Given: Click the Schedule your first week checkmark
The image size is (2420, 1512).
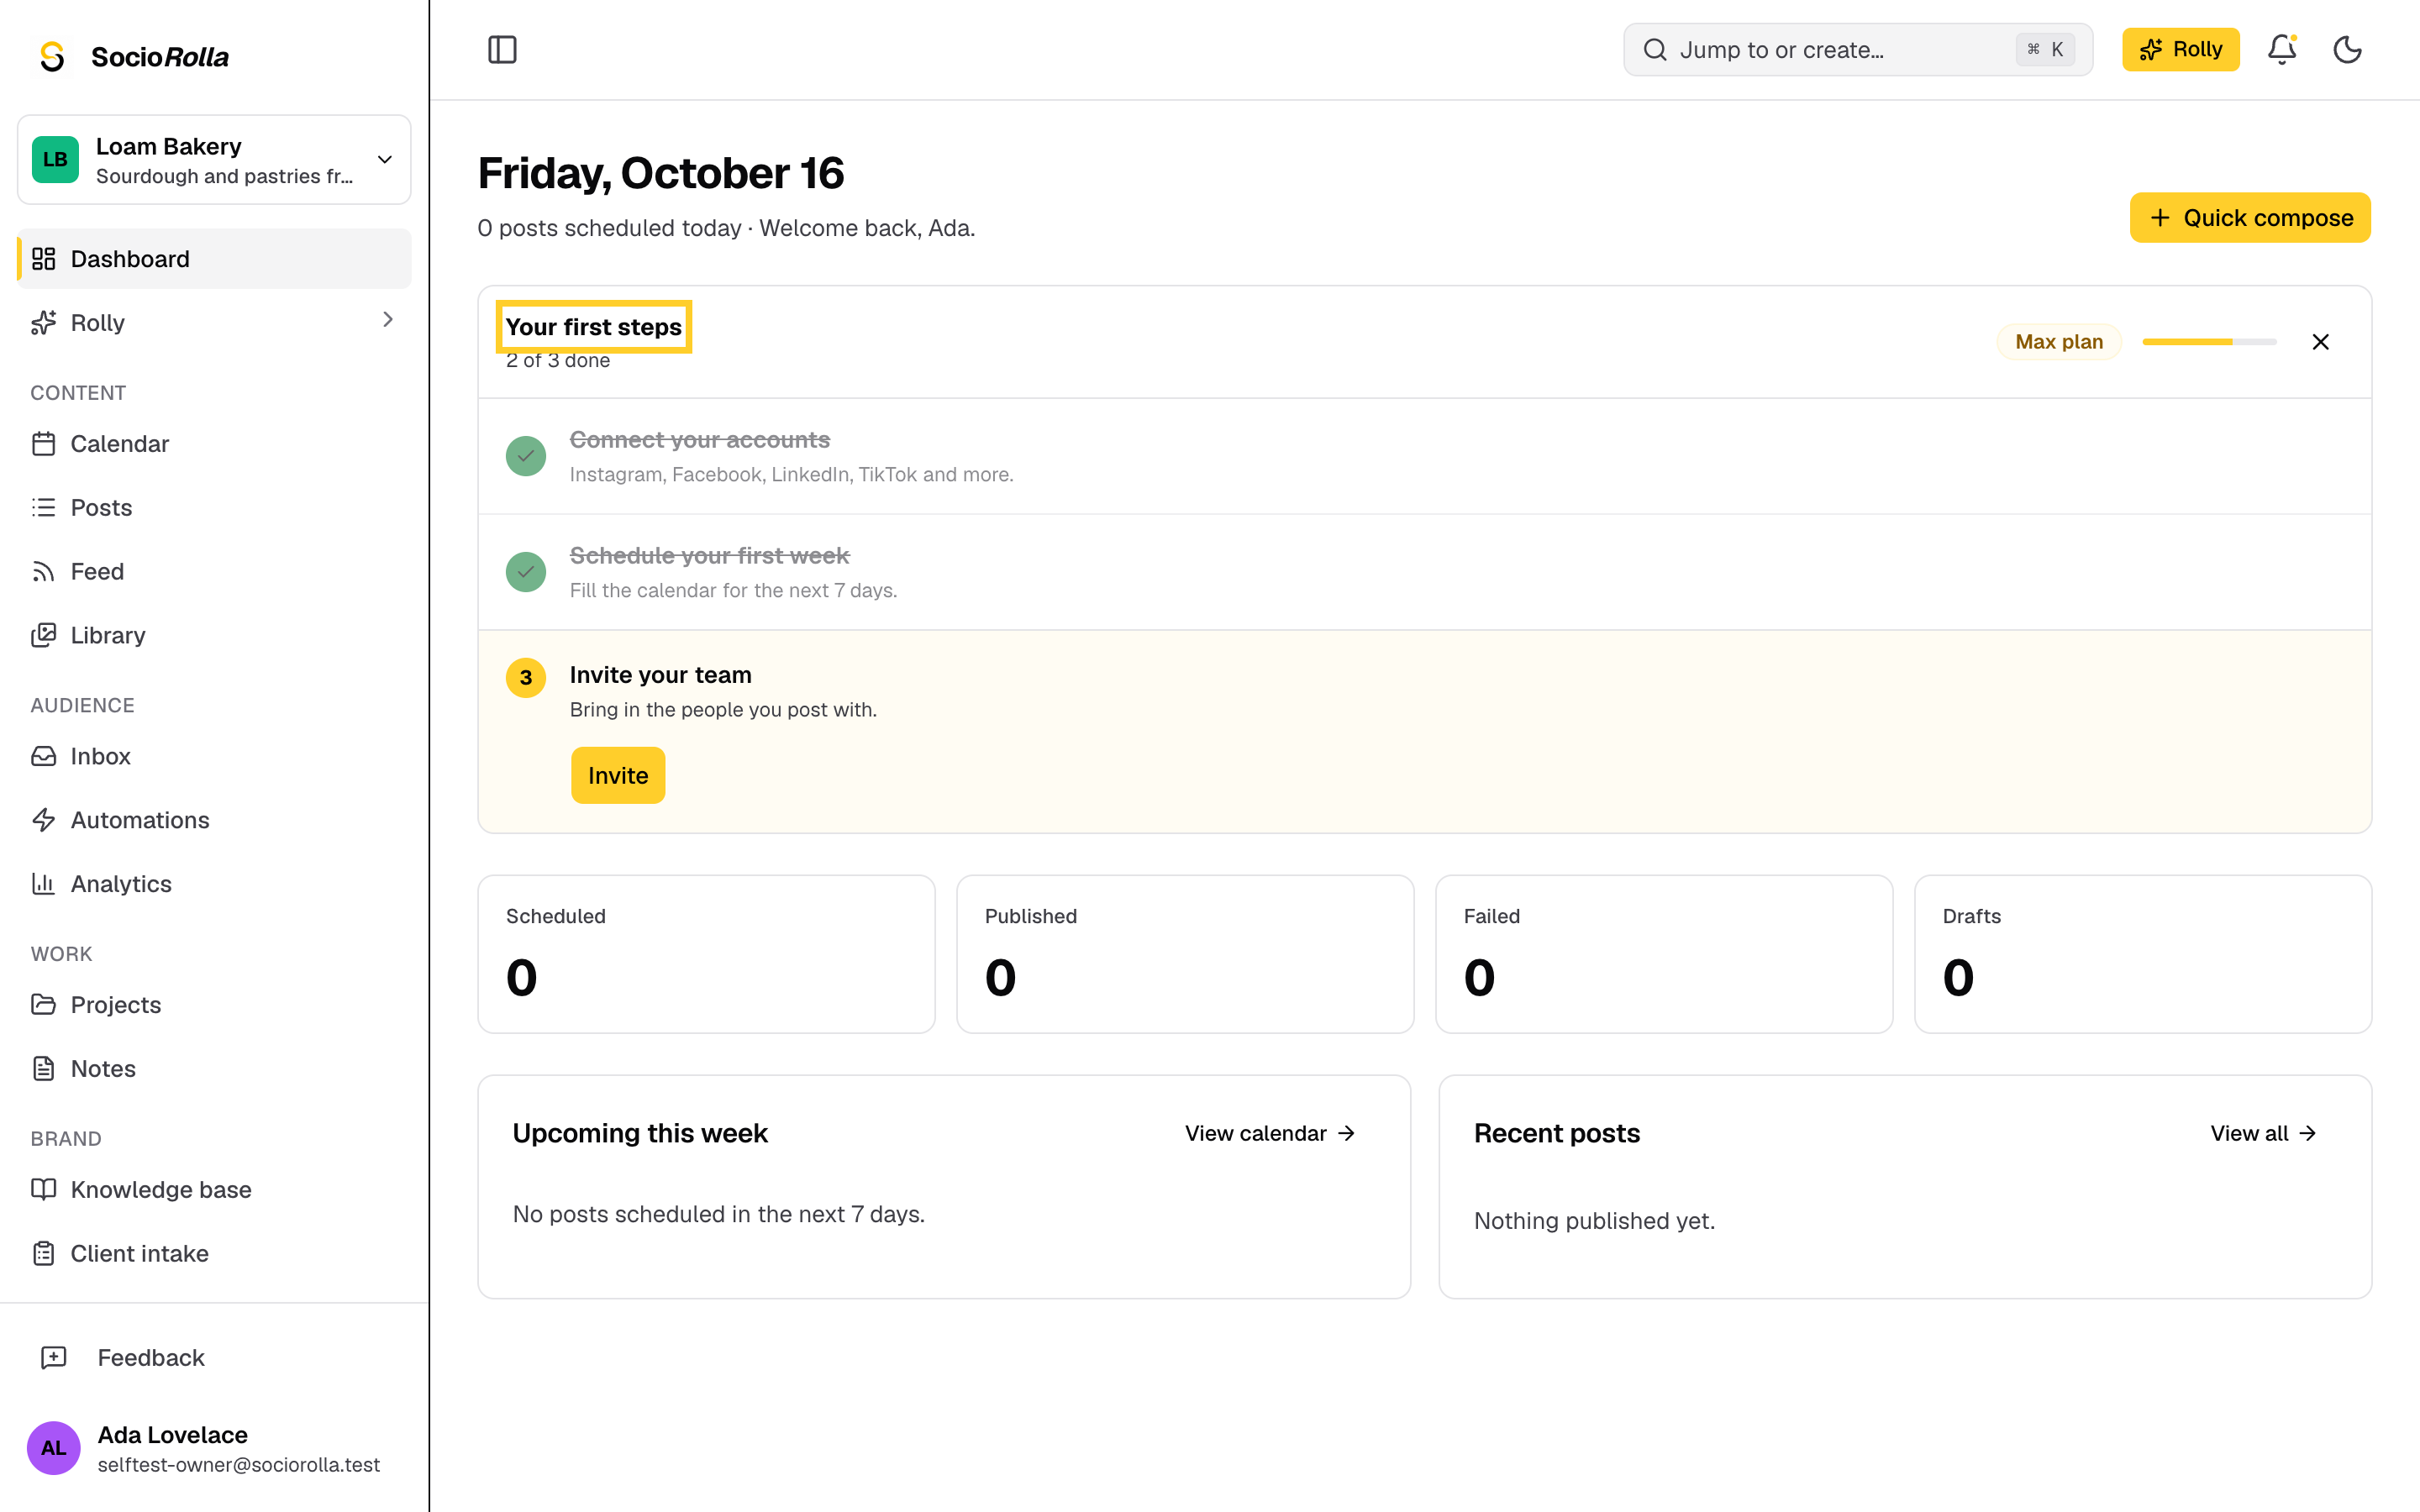Looking at the screenshot, I should (526, 572).
